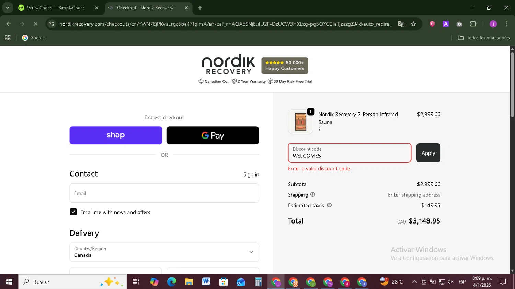Uncheck Email me with news and offers
Image resolution: width=515 pixels, height=289 pixels.
[73, 212]
